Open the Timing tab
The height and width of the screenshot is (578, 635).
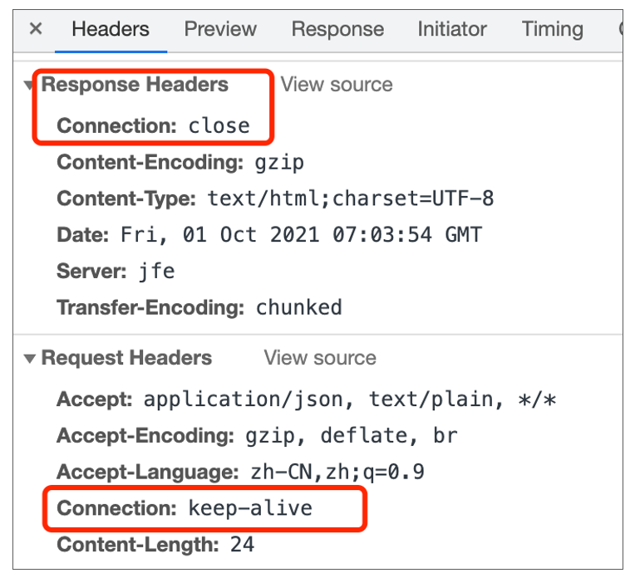click(552, 29)
